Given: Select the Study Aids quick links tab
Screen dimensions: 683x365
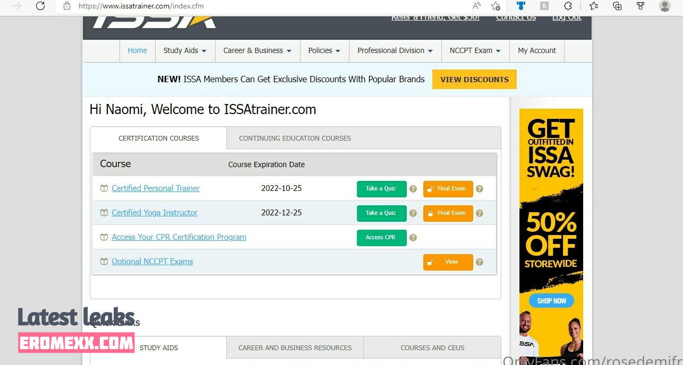Looking at the screenshot, I should click(158, 347).
